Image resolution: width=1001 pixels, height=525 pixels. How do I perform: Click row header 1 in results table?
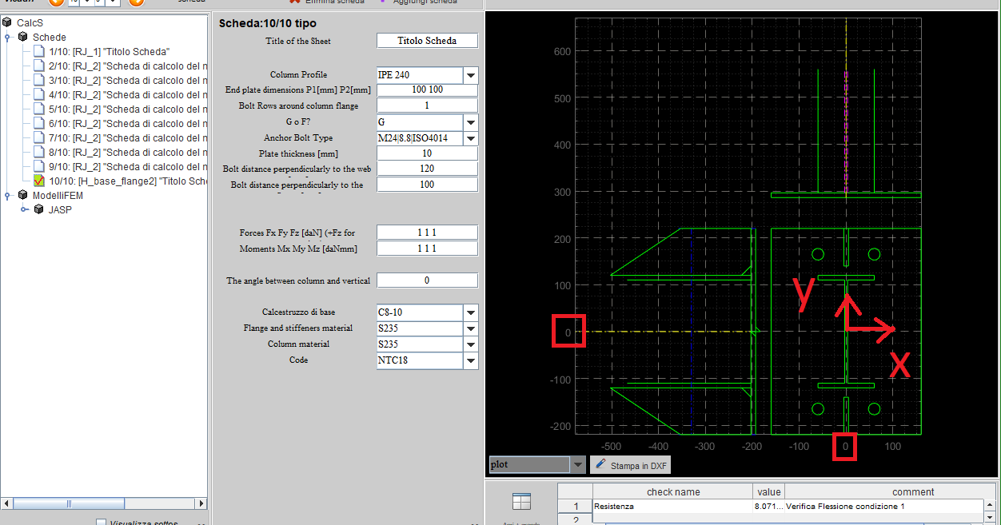pos(575,506)
